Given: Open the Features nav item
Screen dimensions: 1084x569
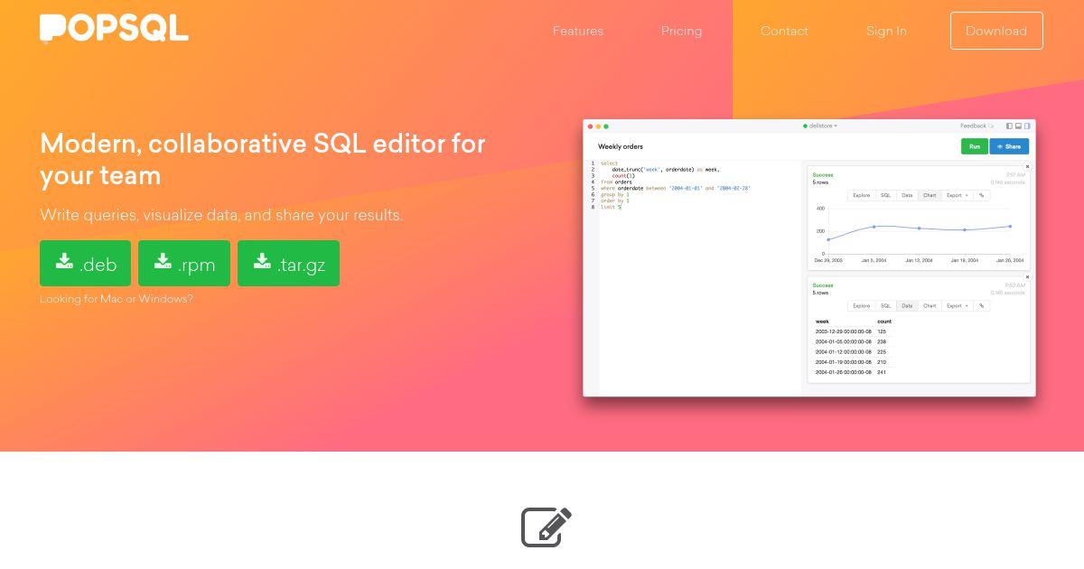Looking at the screenshot, I should [578, 31].
